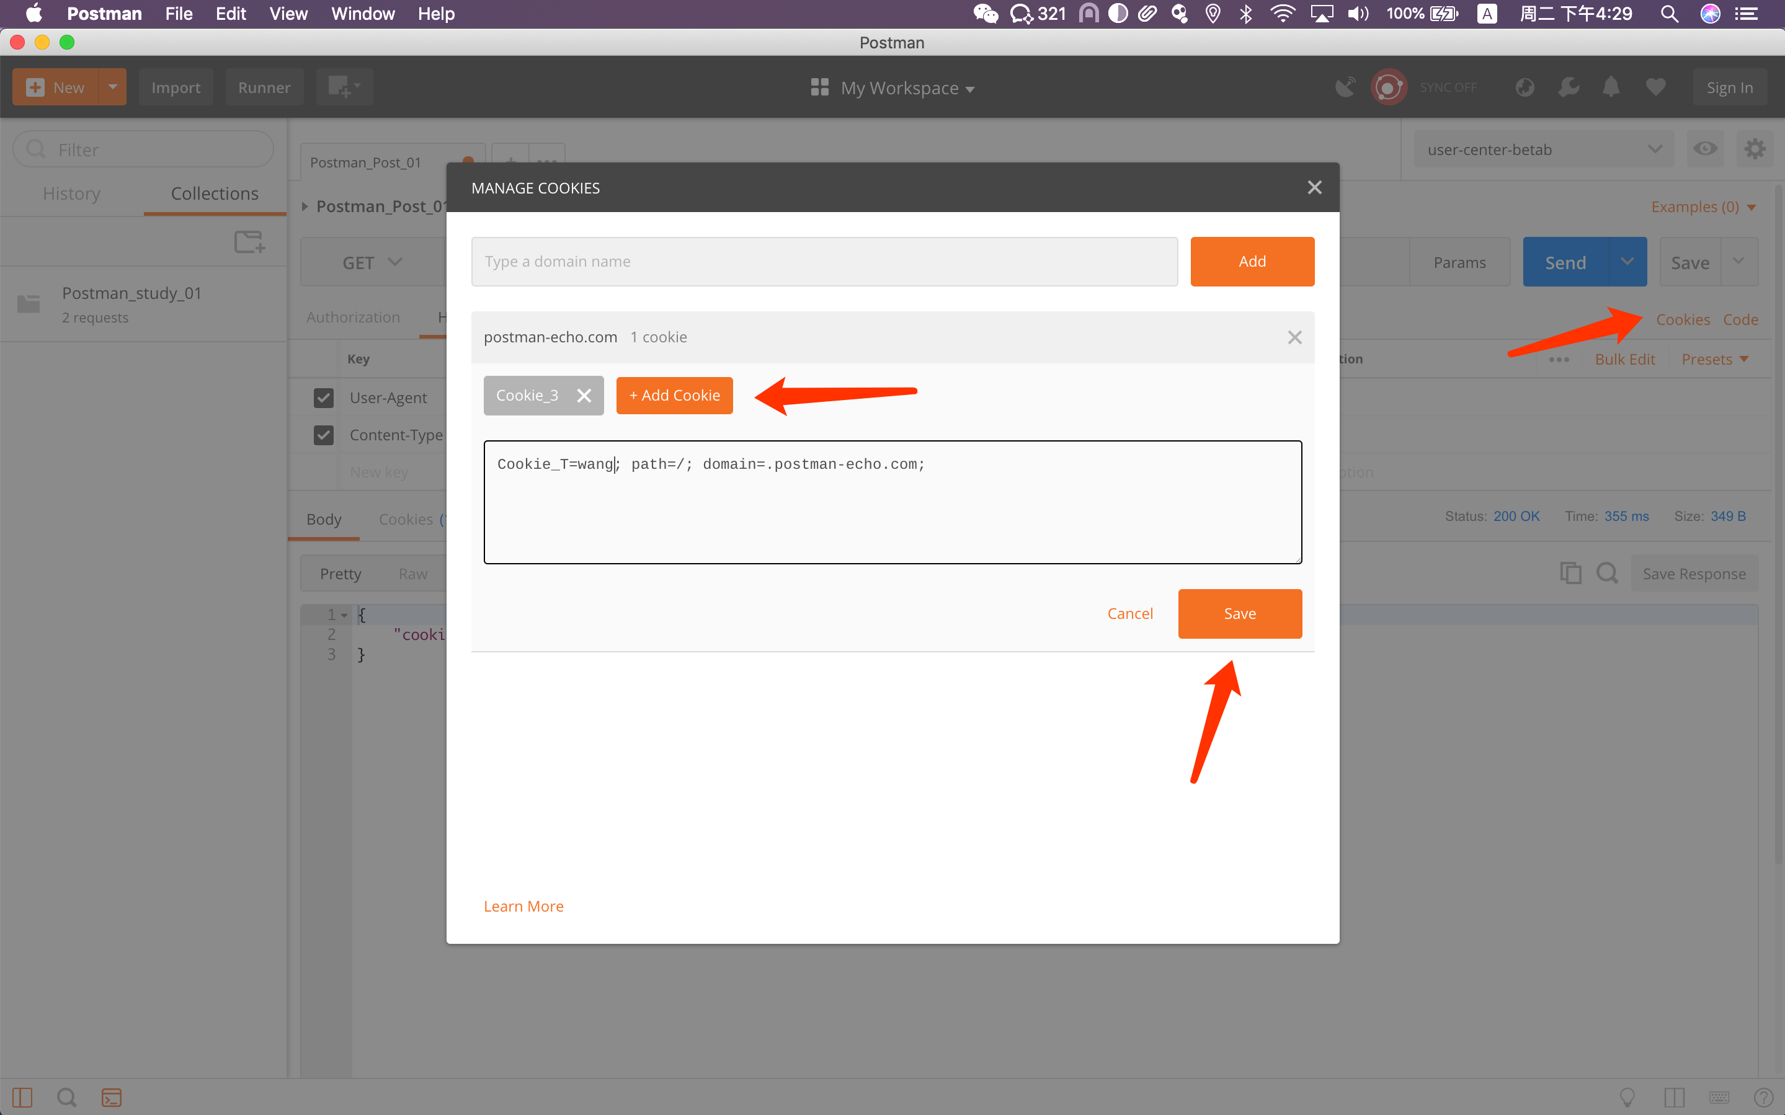Image resolution: width=1785 pixels, height=1115 pixels.
Task: Save the edited cookie
Action: 1239,613
